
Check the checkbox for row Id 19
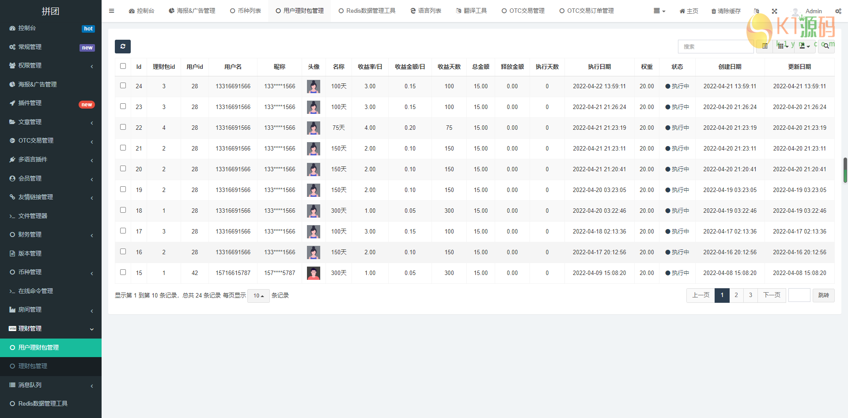(123, 189)
